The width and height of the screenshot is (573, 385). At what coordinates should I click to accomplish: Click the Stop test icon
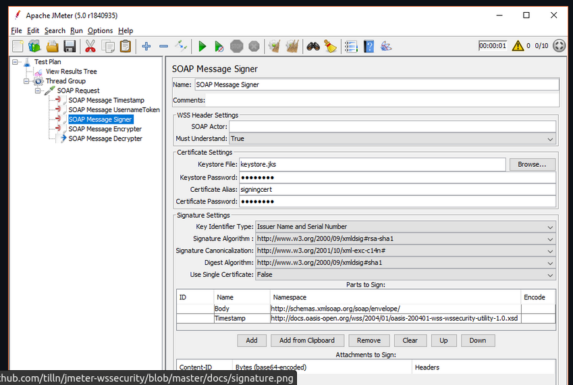click(x=237, y=47)
